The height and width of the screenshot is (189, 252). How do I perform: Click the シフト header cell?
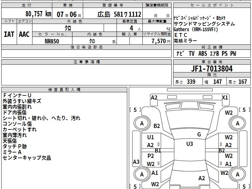(9, 21)
